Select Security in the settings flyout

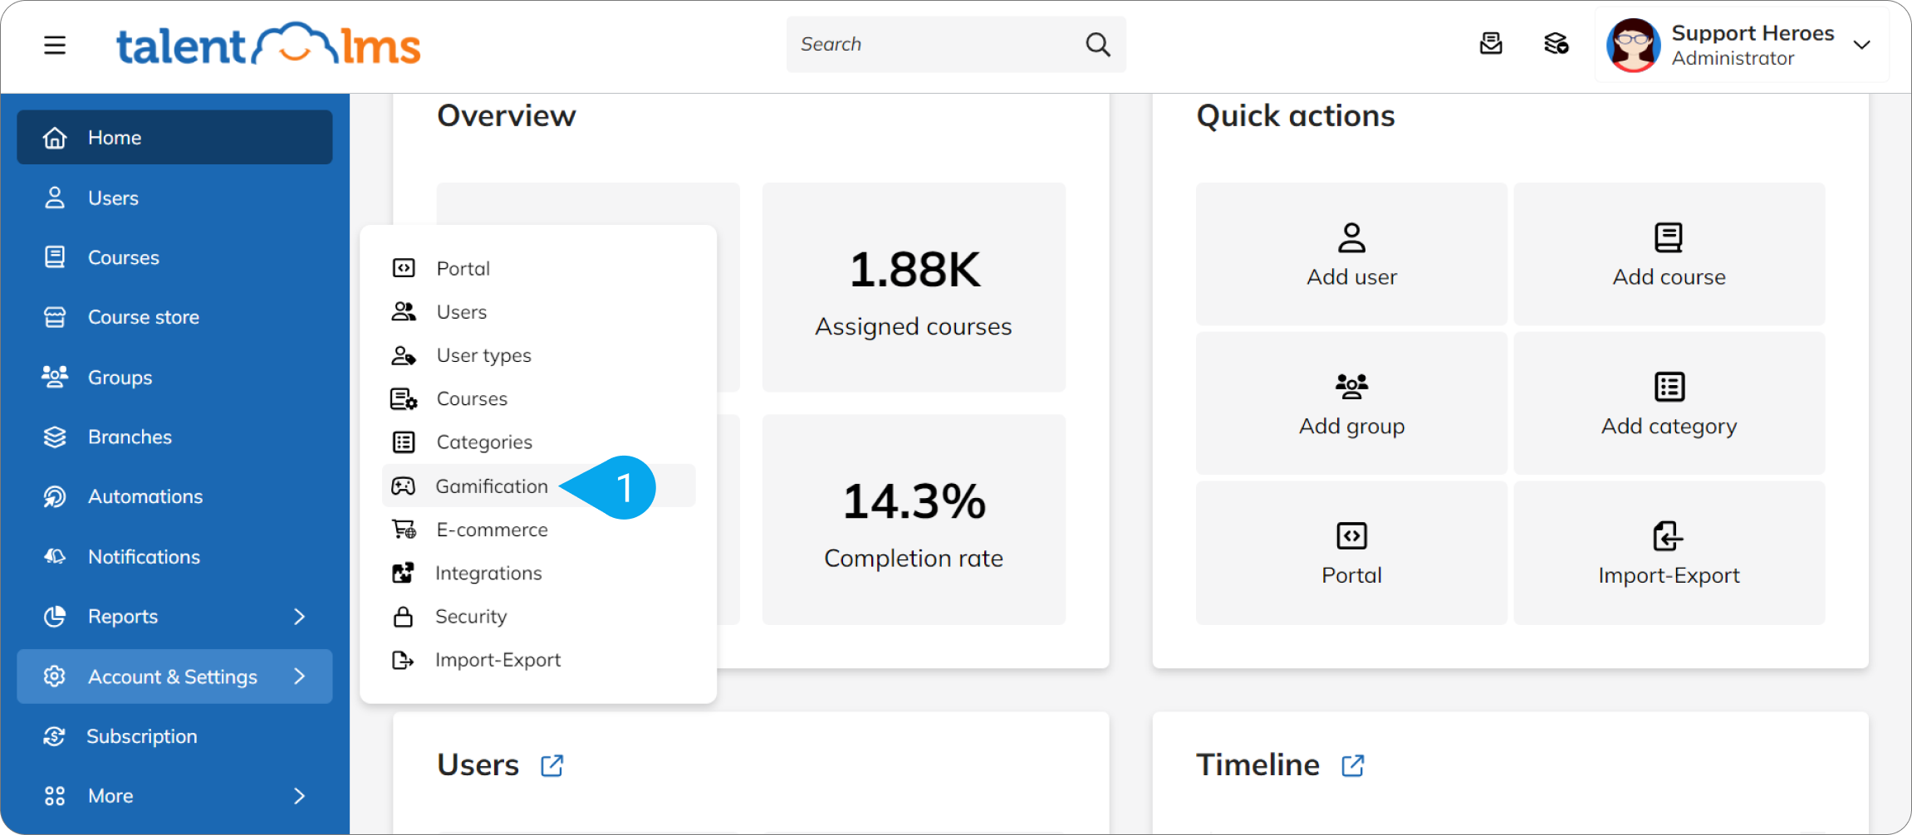pyautogui.click(x=538, y=616)
